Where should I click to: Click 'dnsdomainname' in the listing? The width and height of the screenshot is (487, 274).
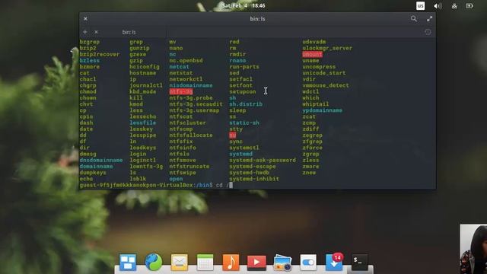pyautogui.click(x=101, y=160)
